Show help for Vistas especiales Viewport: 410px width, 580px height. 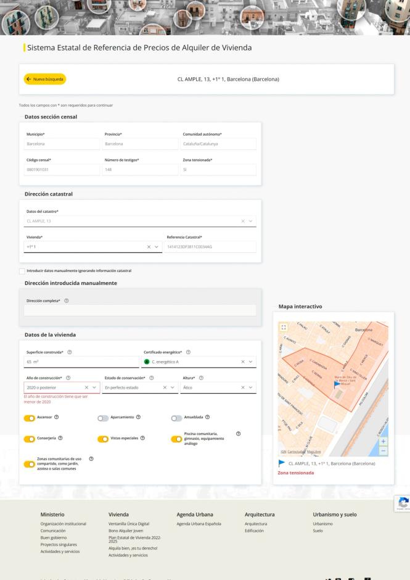point(142,438)
